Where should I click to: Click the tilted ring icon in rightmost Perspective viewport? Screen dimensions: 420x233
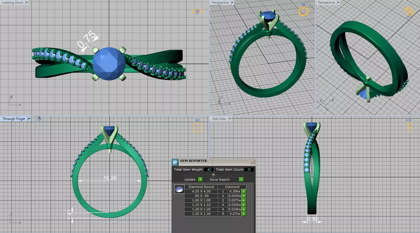pos(409,12)
